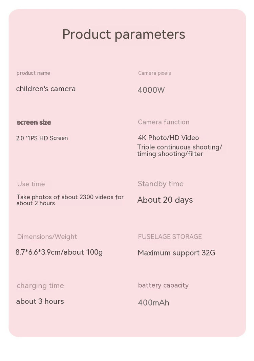This screenshot has width=254, height=361.
Task: Click the "Maximum support 32G" value
Action: tap(176, 253)
